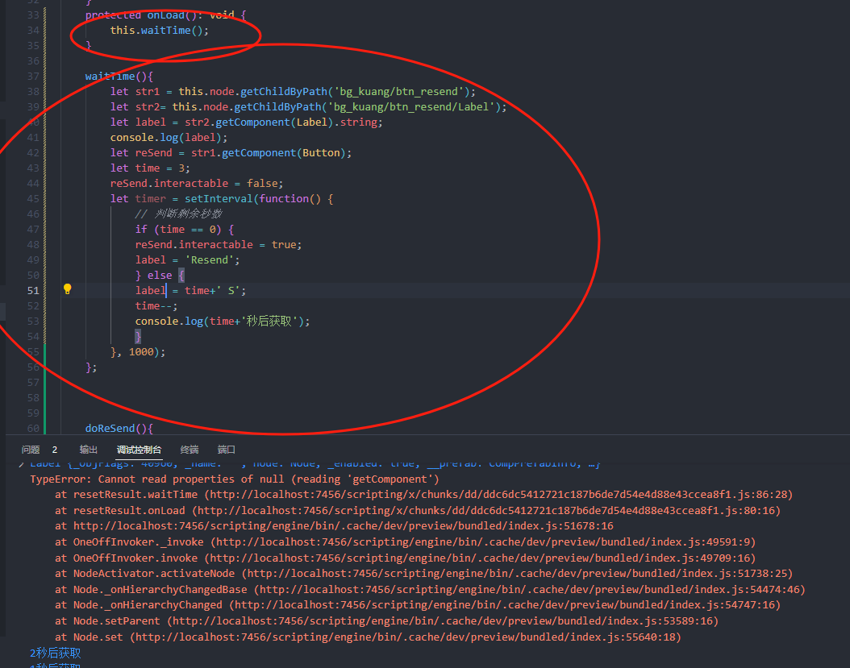Open resetResult.waitTime stack link ending js:86:28
Image resolution: width=850 pixels, height=668 pixels.
click(x=498, y=495)
